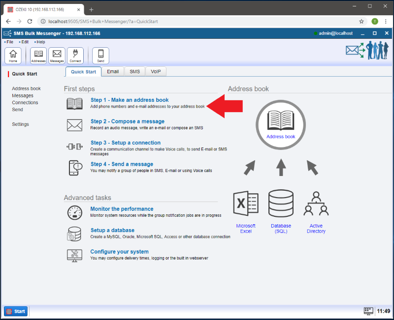Click the Messages envelope toolbar icon
The image size is (394, 320).
[x=57, y=56]
